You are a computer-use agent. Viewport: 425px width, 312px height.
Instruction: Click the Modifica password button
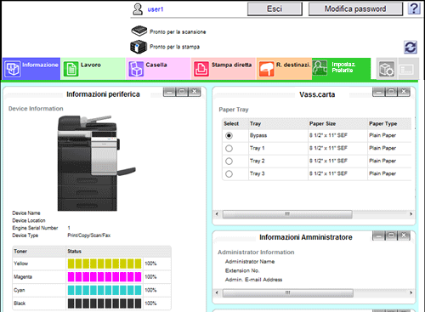(355, 9)
